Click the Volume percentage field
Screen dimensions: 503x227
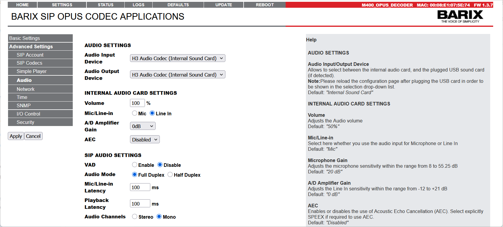137,103
